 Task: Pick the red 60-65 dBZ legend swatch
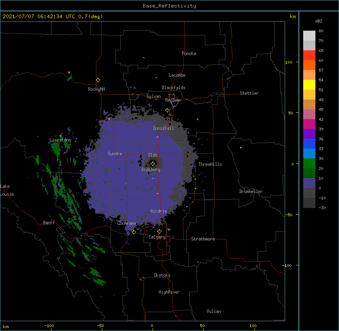pos(309,55)
